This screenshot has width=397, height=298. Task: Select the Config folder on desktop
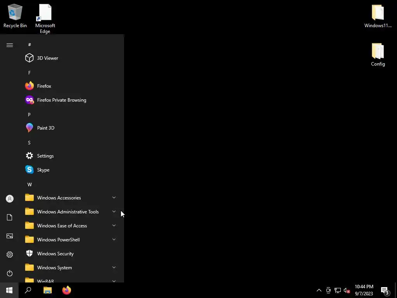click(378, 55)
